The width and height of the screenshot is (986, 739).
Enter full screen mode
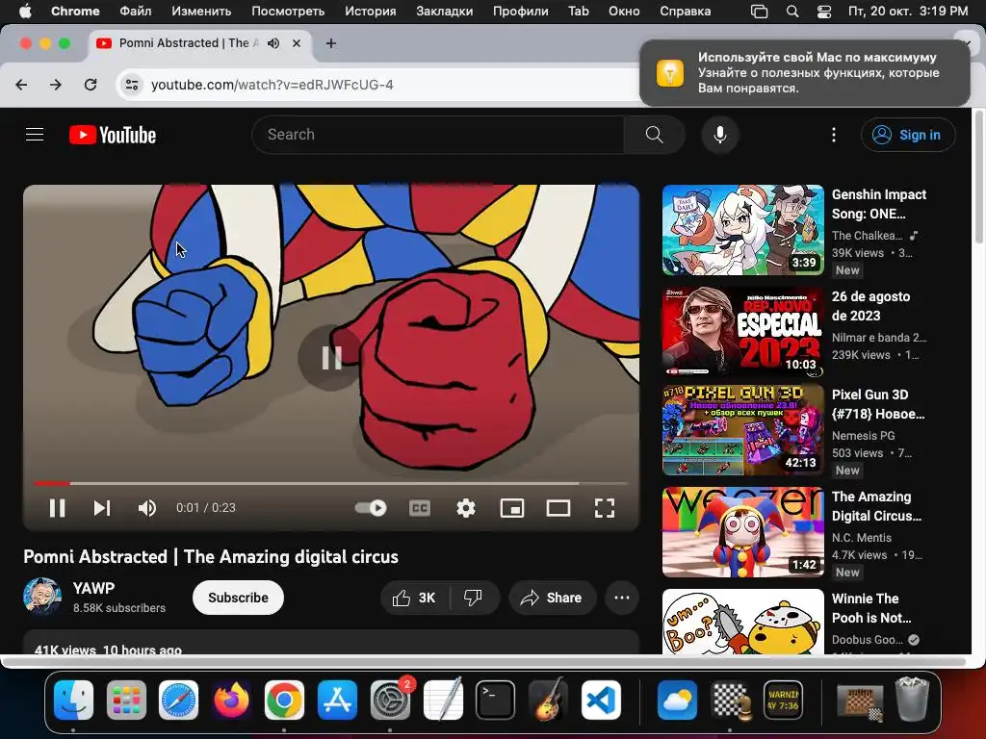click(605, 508)
